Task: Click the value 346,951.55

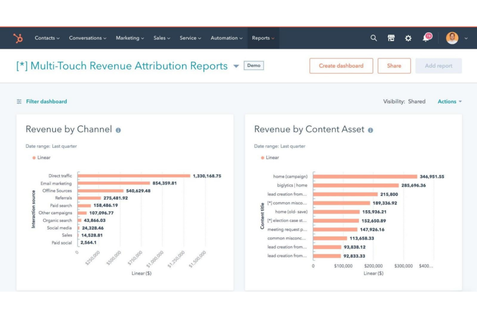Action: click(x=432, y=176)
